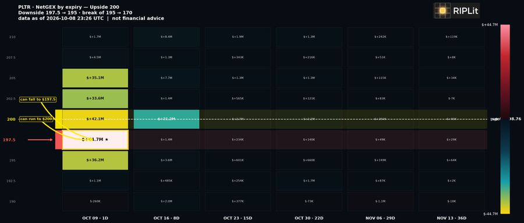Click the RIPLit brand name text
Viewport: 524px width, 223px height.
(466, 11)
